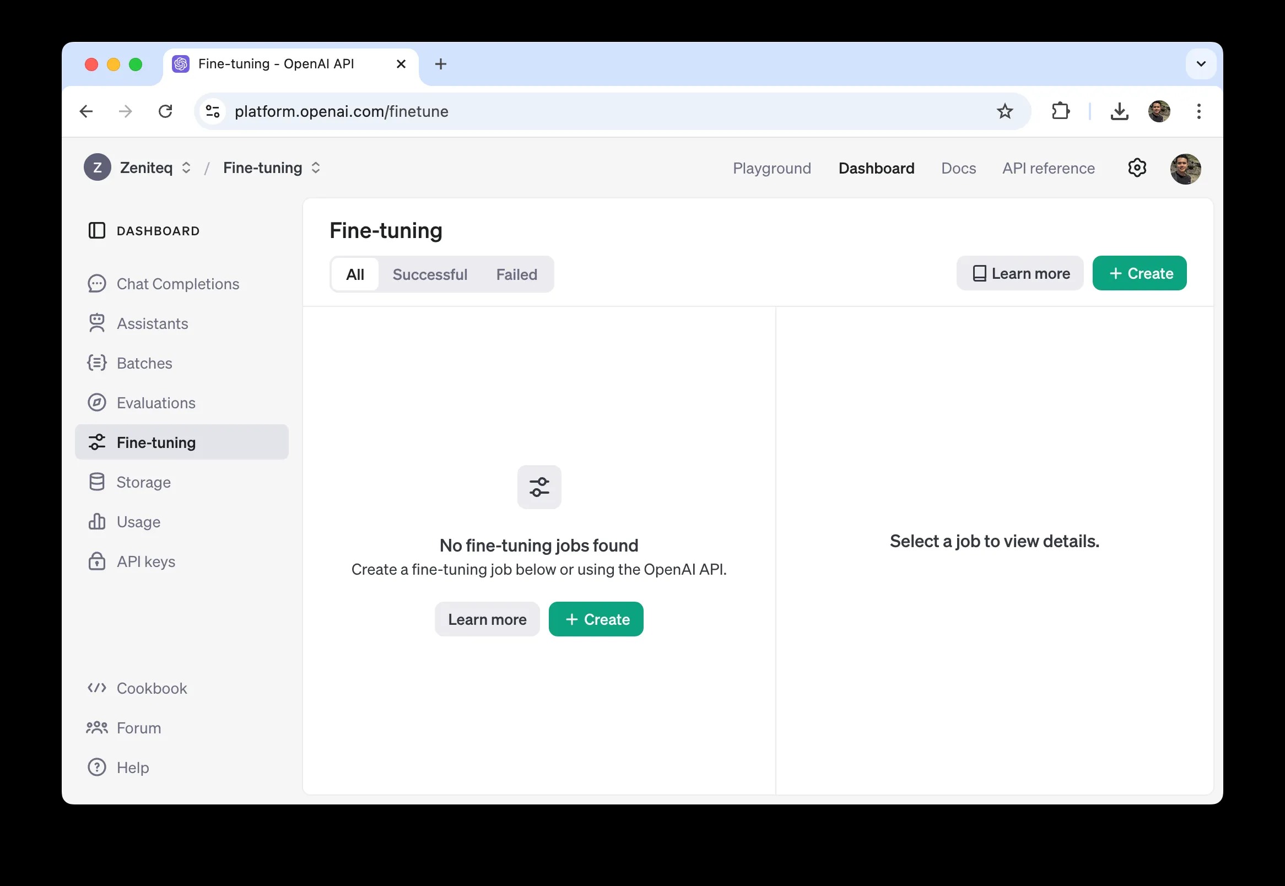Open Chat Completions from the sidebar
Image resolution: width=1285 pixels, height=886 pixels.
pyautogui.click(x=177, y=284)
